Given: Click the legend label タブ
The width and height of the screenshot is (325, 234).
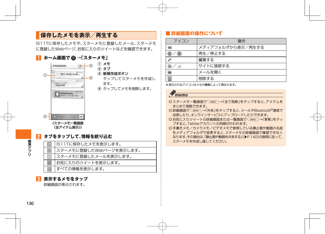Looking at the screenshot, I should coord(107,69).
